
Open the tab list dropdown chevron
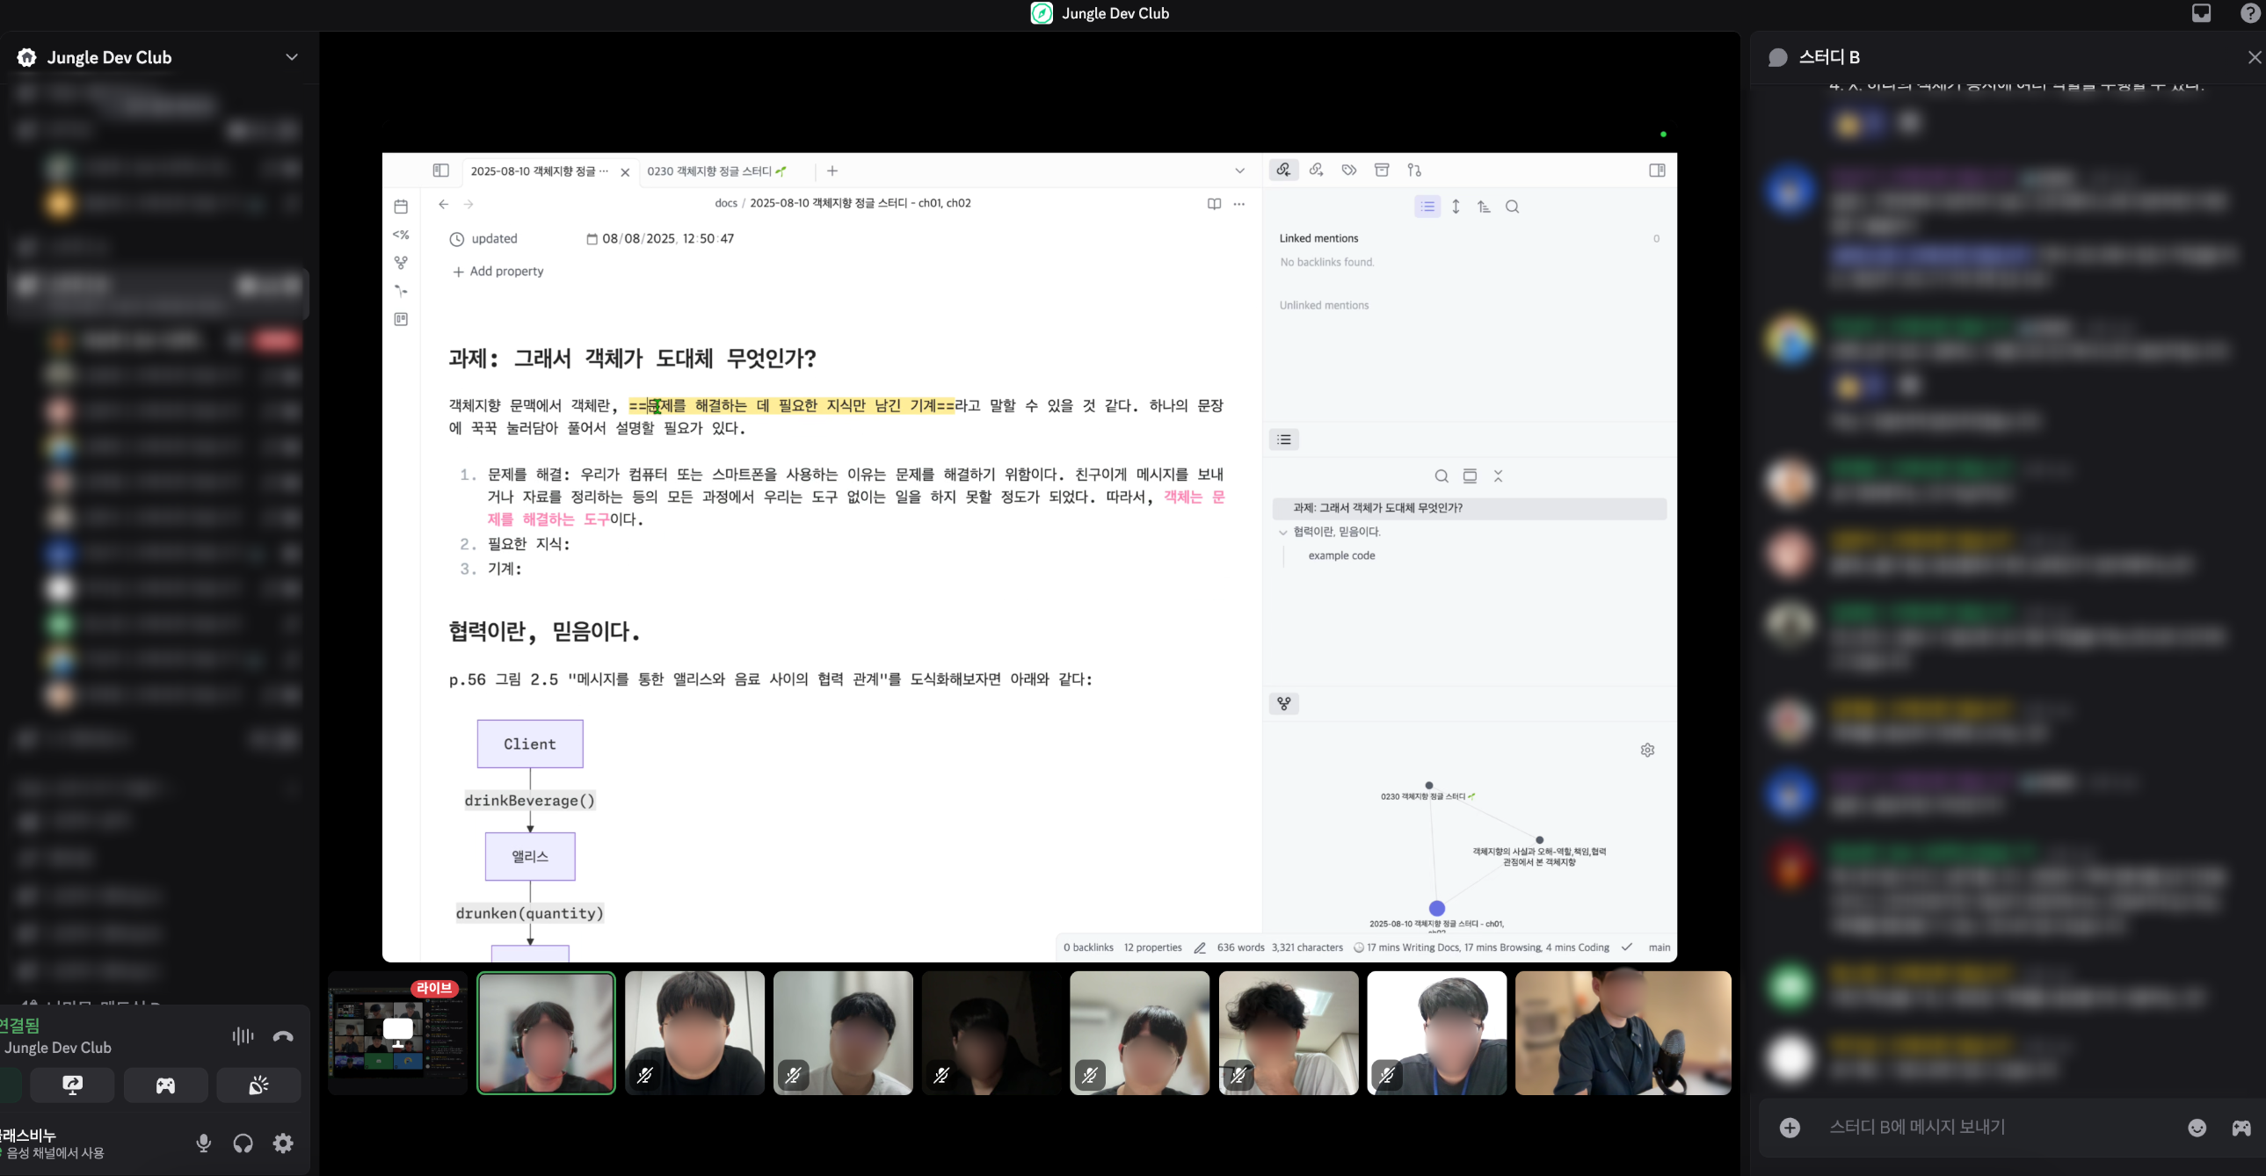1239,171
